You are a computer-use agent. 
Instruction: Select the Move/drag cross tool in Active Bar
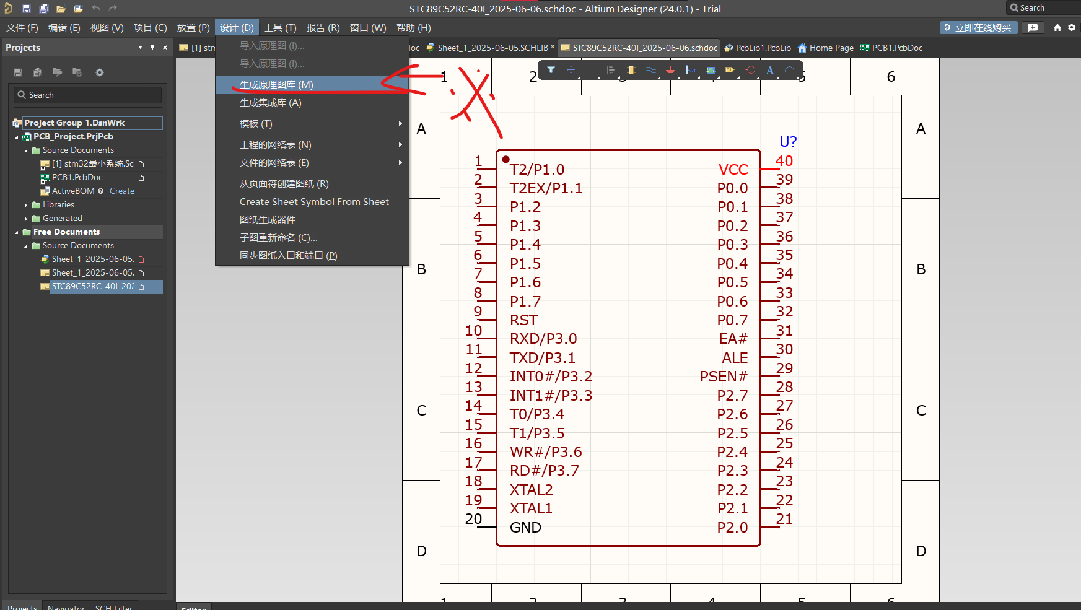click(x=571, y=70)
